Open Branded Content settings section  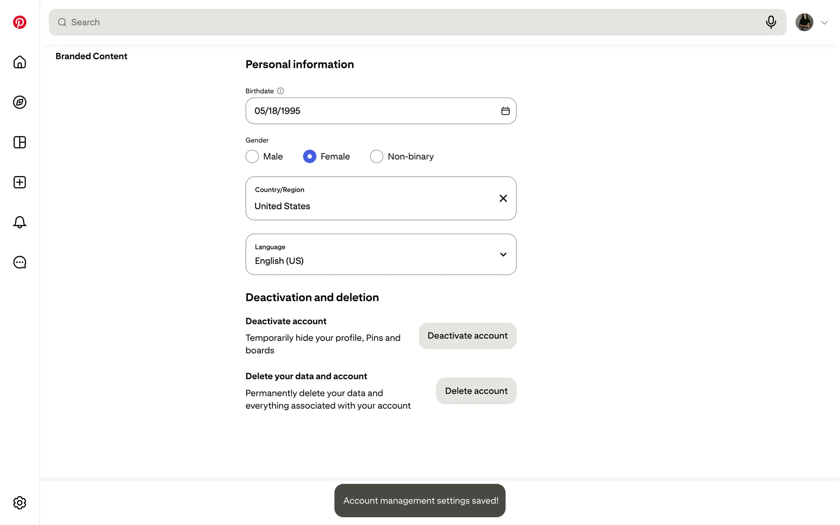coord(91,56)
